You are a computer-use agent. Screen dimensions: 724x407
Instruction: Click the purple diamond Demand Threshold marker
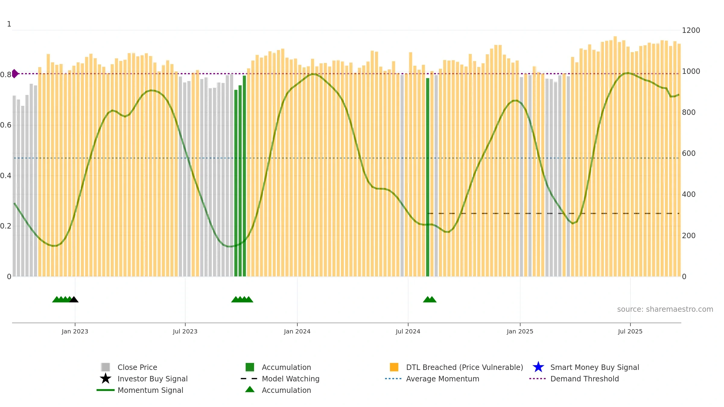coord(15,74)
